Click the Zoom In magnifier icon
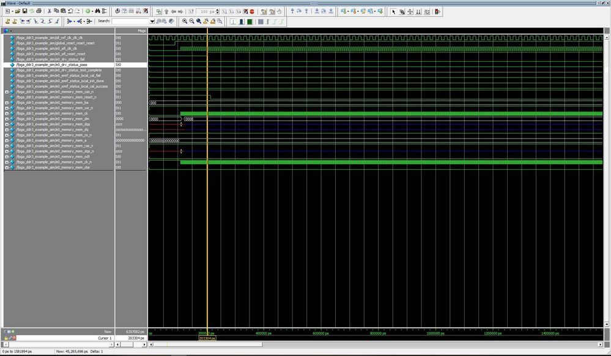 tap(185, 21)
